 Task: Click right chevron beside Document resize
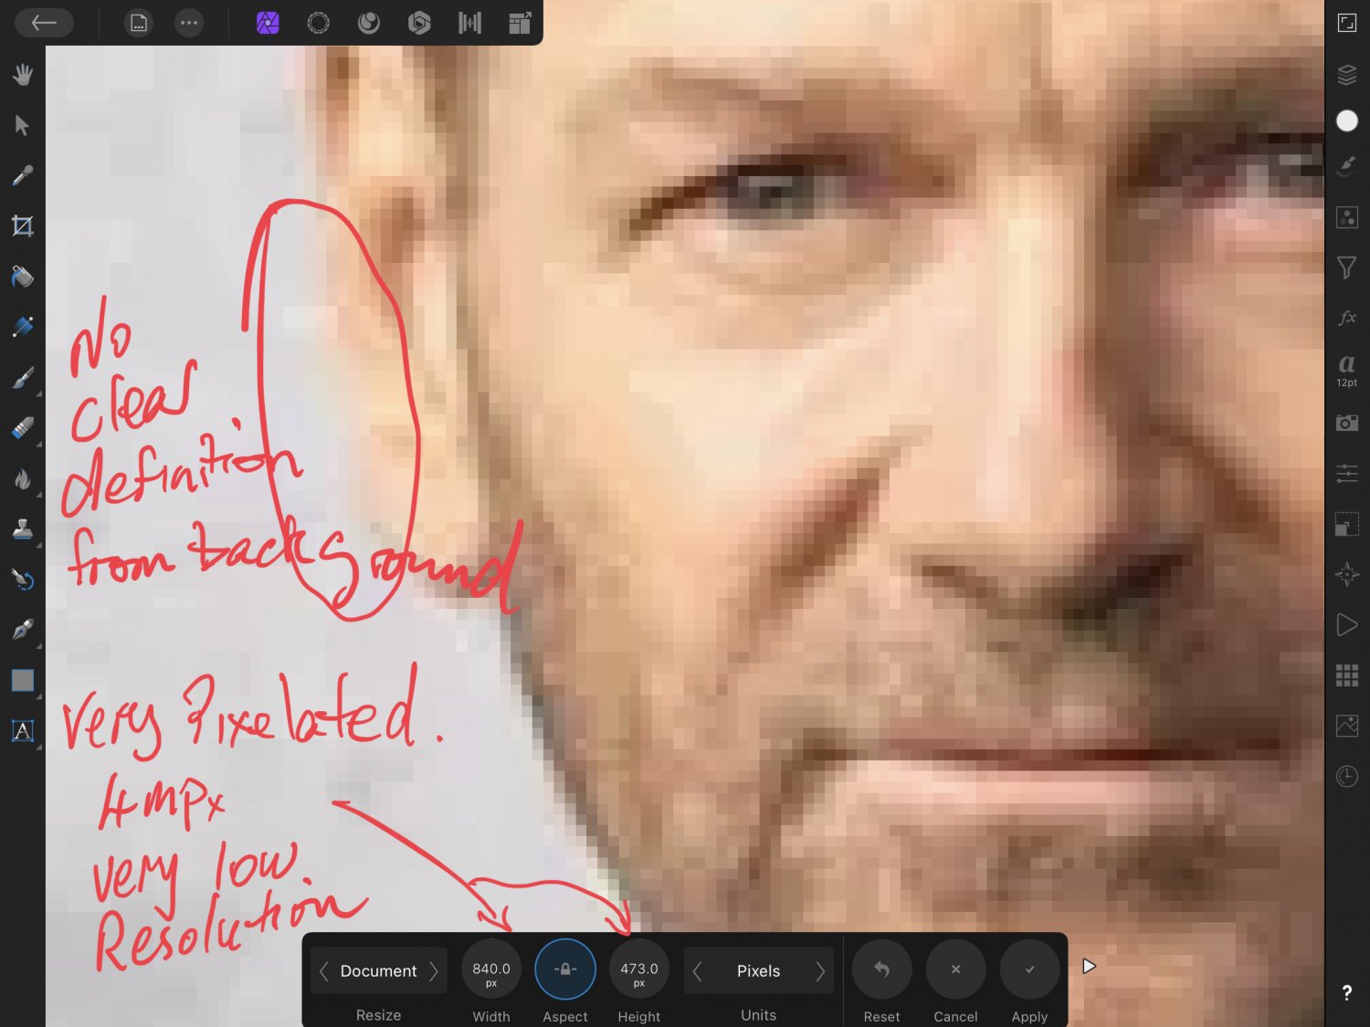coord(434,971)
